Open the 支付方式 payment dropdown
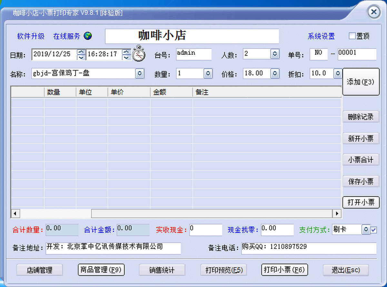 coord(365,230)
